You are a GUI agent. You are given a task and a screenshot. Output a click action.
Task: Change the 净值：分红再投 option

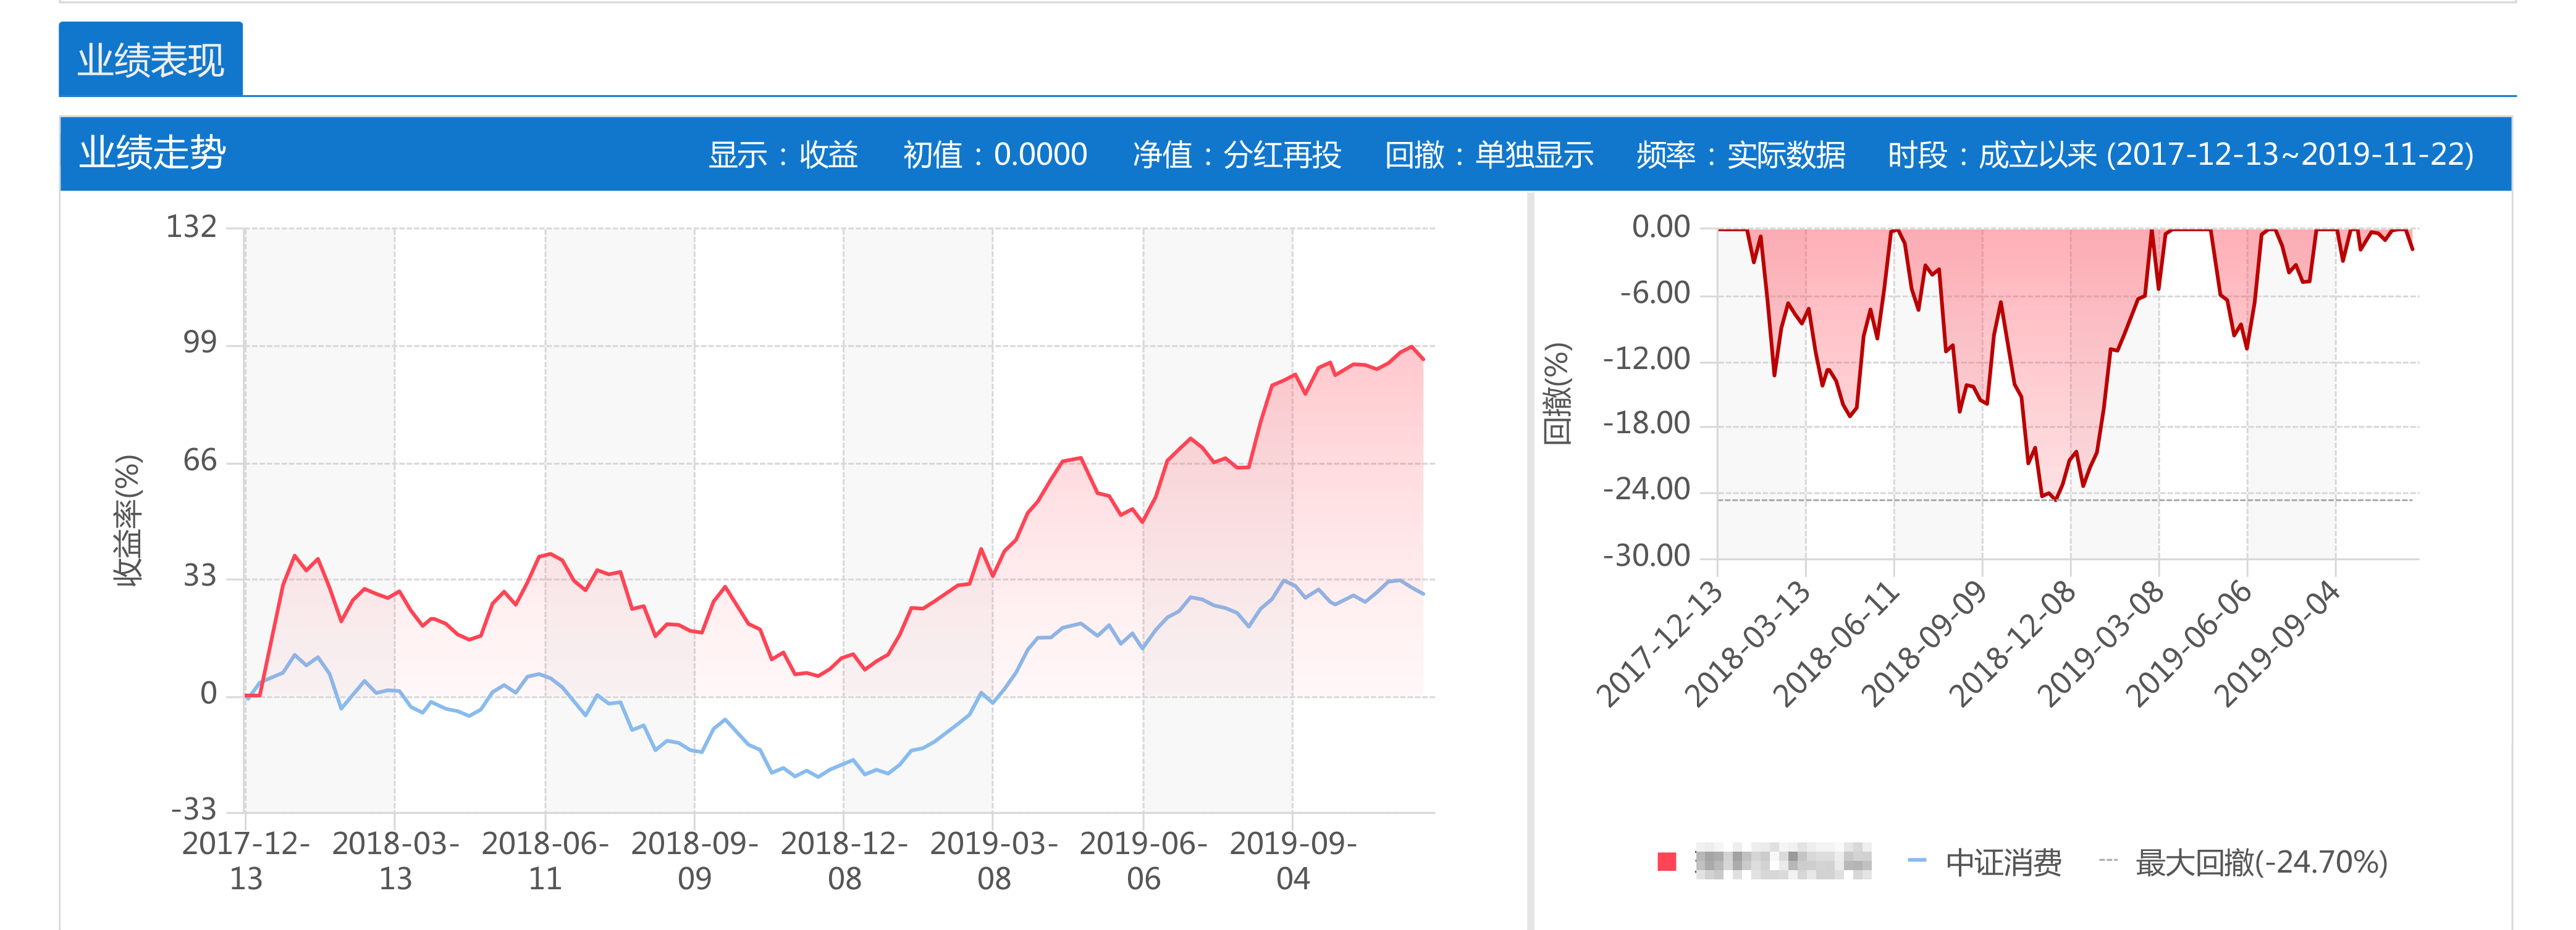pyautogui.click(x=1237, y=155)
